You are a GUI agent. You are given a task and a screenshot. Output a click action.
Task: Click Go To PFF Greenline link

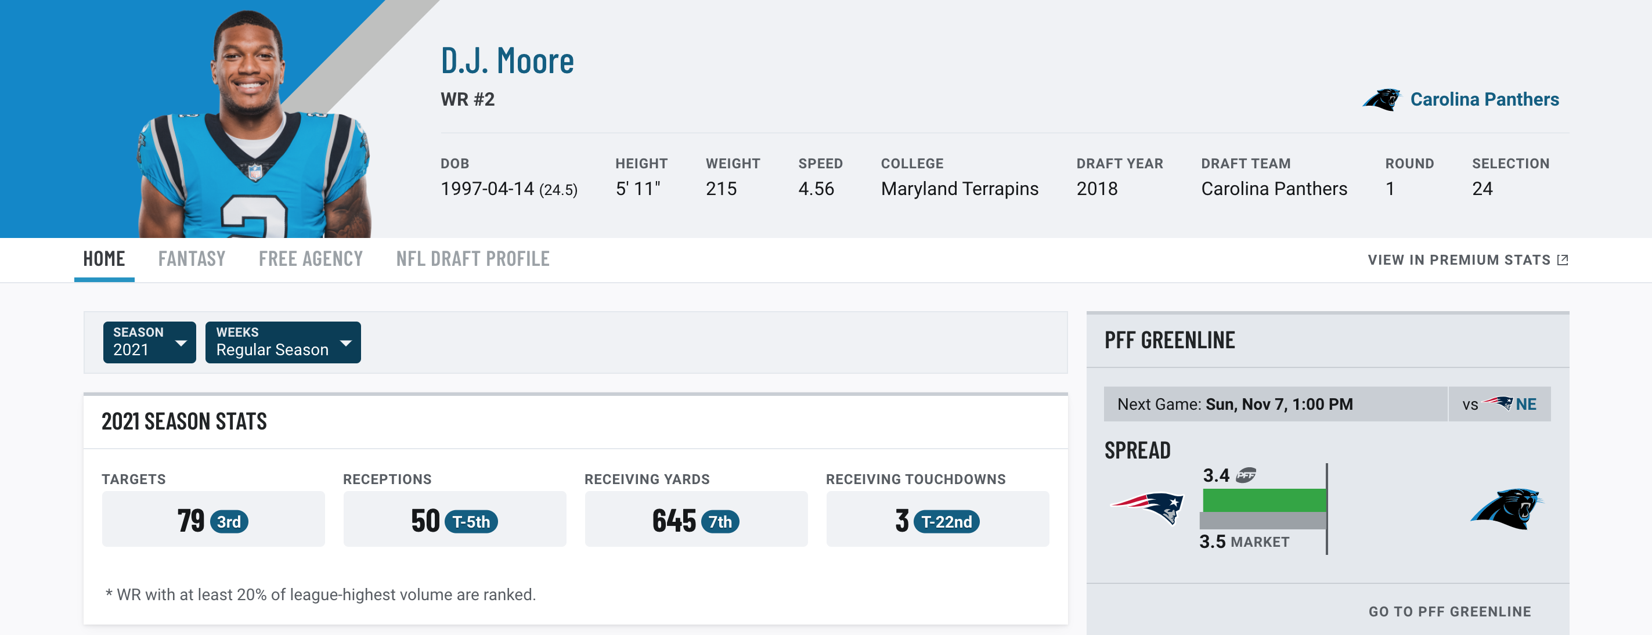click(1449, 611)
